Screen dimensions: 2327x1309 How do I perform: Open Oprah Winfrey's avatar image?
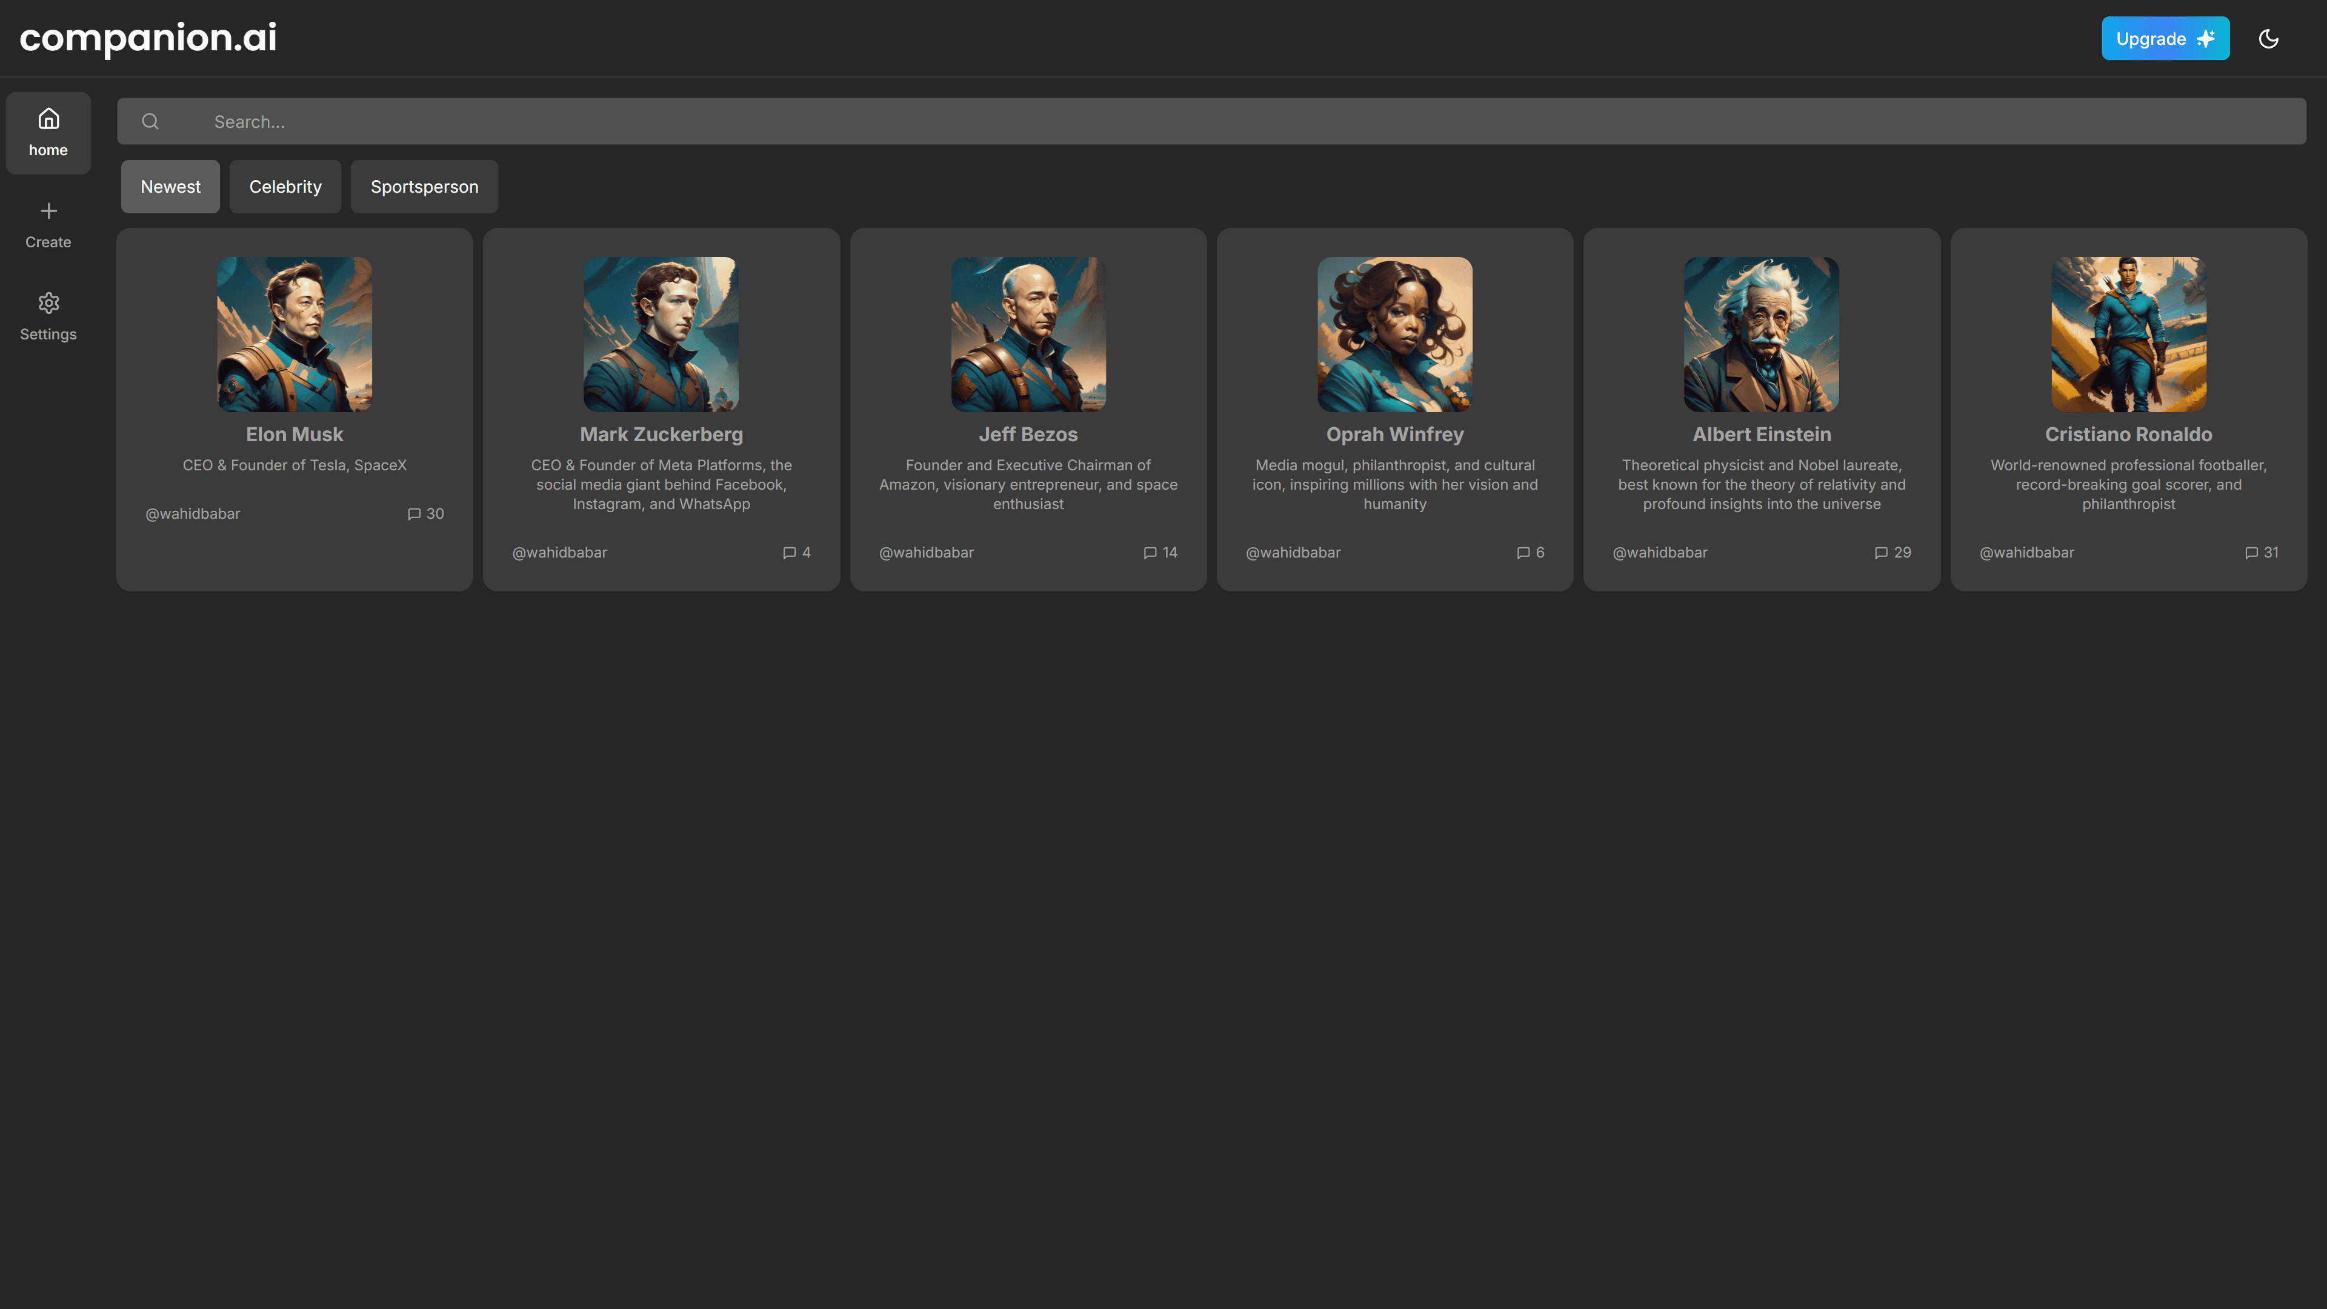pyautogui.click(x=1395, y=335)
